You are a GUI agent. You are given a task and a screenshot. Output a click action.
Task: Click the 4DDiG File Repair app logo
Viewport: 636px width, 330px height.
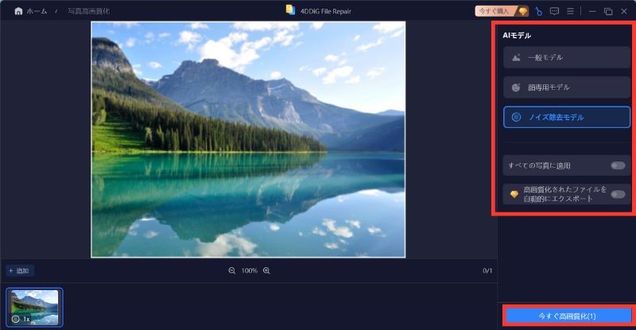pyautogui.click(x=290, y=10)
